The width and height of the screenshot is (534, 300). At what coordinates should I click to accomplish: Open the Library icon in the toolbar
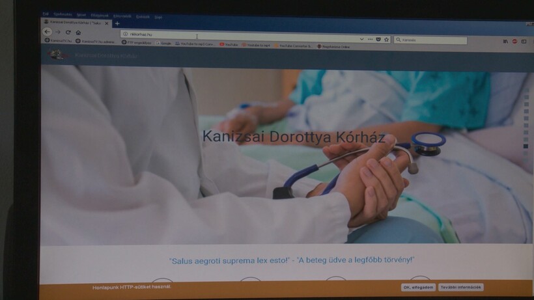pos(505,41)
